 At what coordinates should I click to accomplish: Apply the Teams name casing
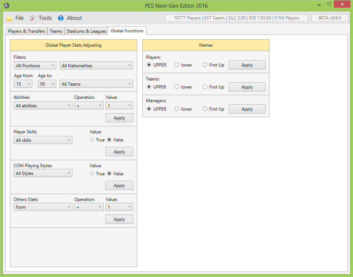tap(247, 87)
